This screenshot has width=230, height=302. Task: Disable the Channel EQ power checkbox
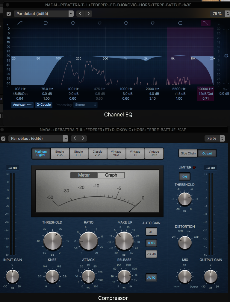pyautogui.click(x=8, y=14)
